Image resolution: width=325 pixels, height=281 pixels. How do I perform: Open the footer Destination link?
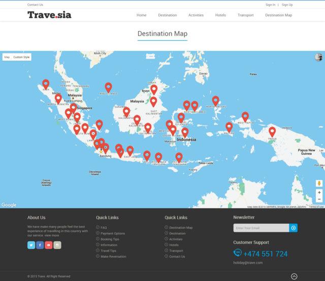point(177,233)
